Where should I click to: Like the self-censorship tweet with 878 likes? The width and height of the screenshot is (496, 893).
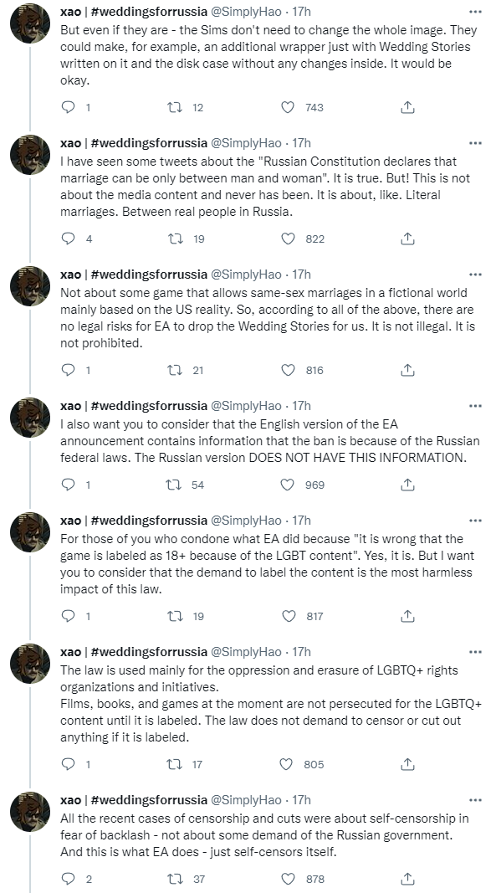(288, 879)
